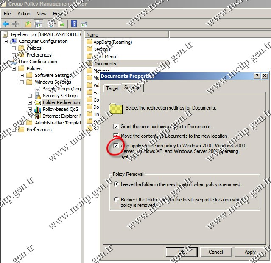This screenshot has height=263, width=271.
Task: Click the Security Settings lock icon
Action: tap(38, 96)
